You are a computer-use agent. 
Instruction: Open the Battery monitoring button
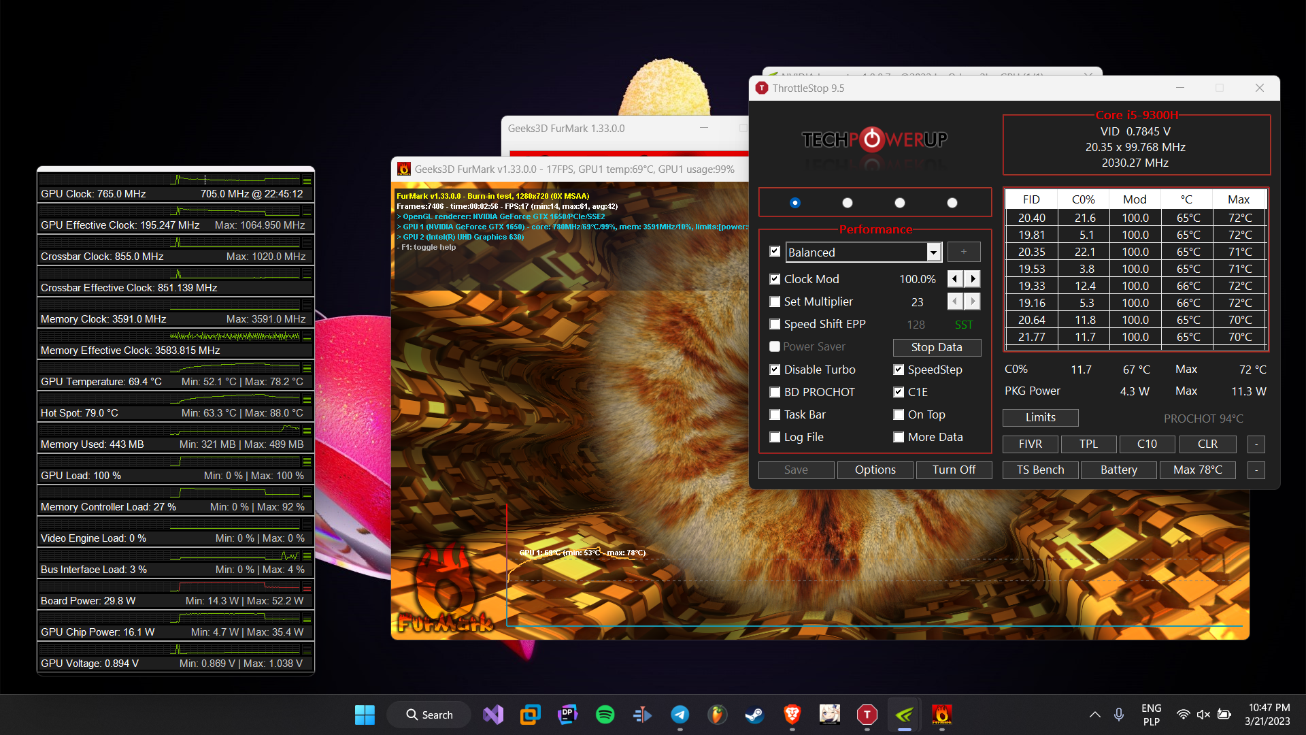(x=1119, y=470)
